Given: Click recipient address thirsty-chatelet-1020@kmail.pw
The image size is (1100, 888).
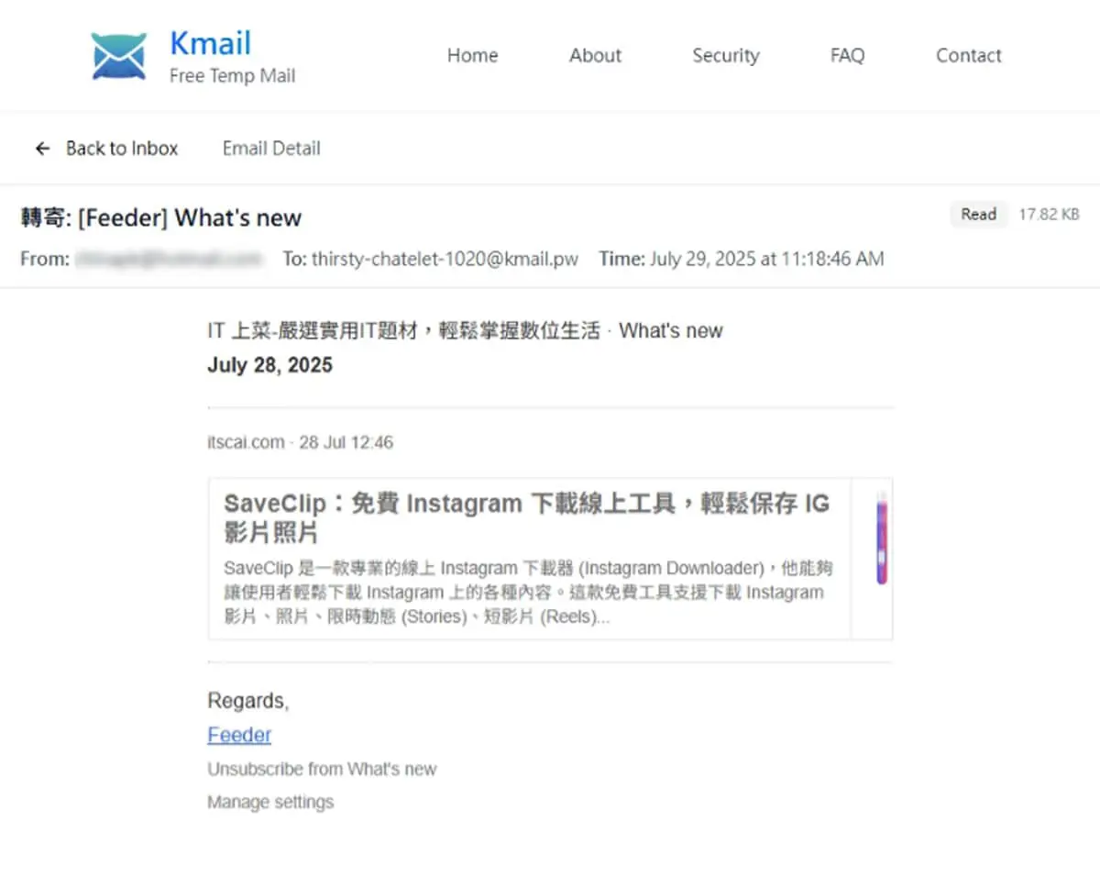Looking at the screenshot, I should (445, 259).
